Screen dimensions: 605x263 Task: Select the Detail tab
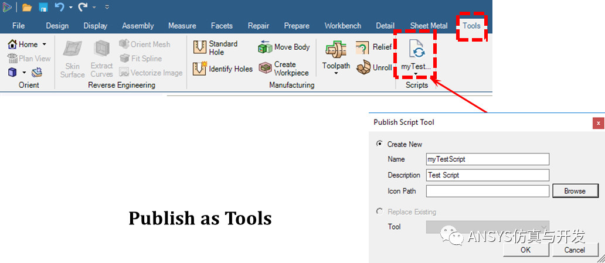385,26
